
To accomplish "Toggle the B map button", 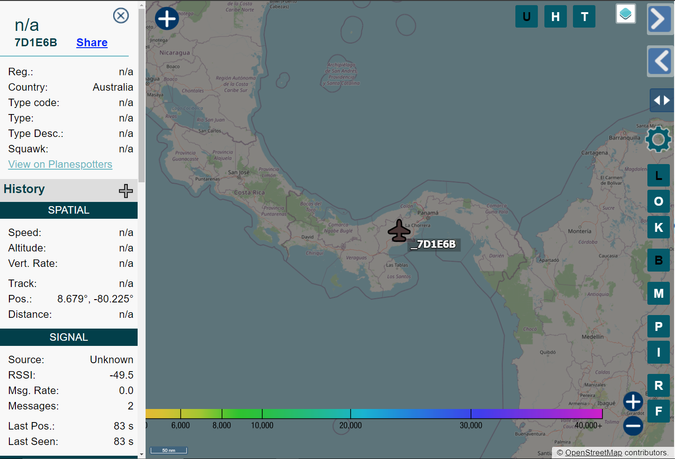I will [659, 260].
